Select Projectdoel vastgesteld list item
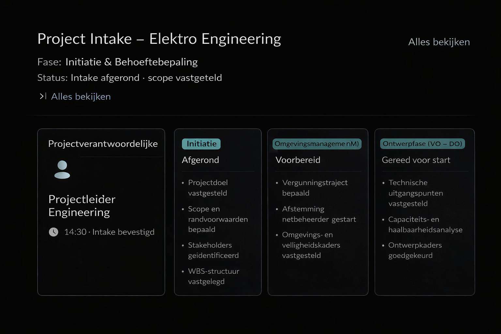This screenshot has height=334, width=501. click(x=208, y=188)
